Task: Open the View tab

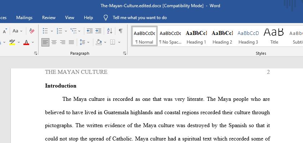Action: [70, 18]
